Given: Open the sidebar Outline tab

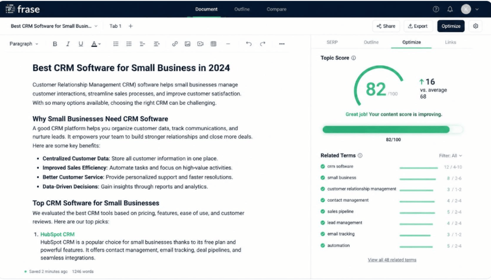Looking at the screenshot, I should pyautogui.click(x=371, y=42).
